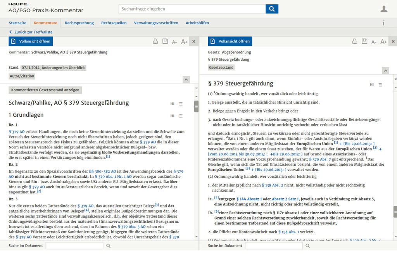
Task: Click the right panel scrollbar thumb
Action: (x=395, y=212)
